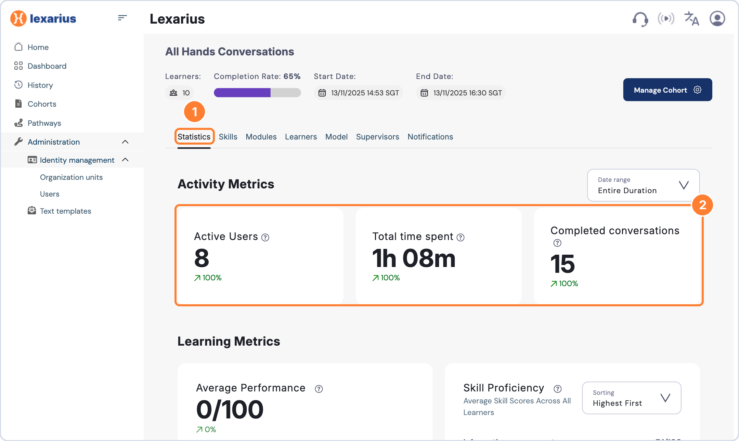Open the Date range dropdown
Screen dimensions: 739x441
tap(643, 185)
